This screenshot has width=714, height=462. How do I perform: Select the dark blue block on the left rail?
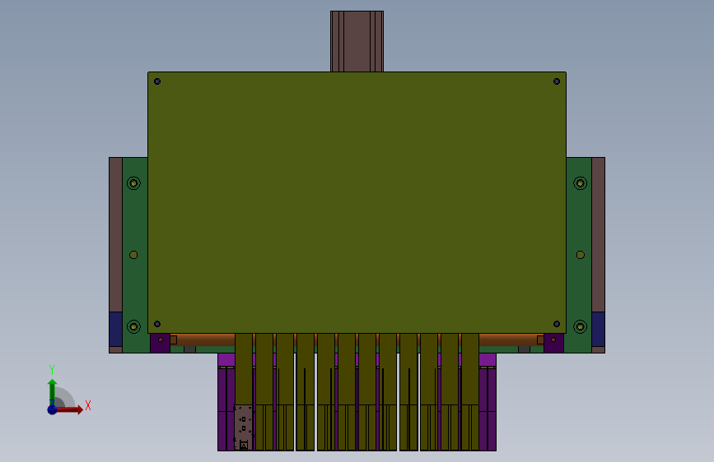pyautogui.click(x=115, y=329)
